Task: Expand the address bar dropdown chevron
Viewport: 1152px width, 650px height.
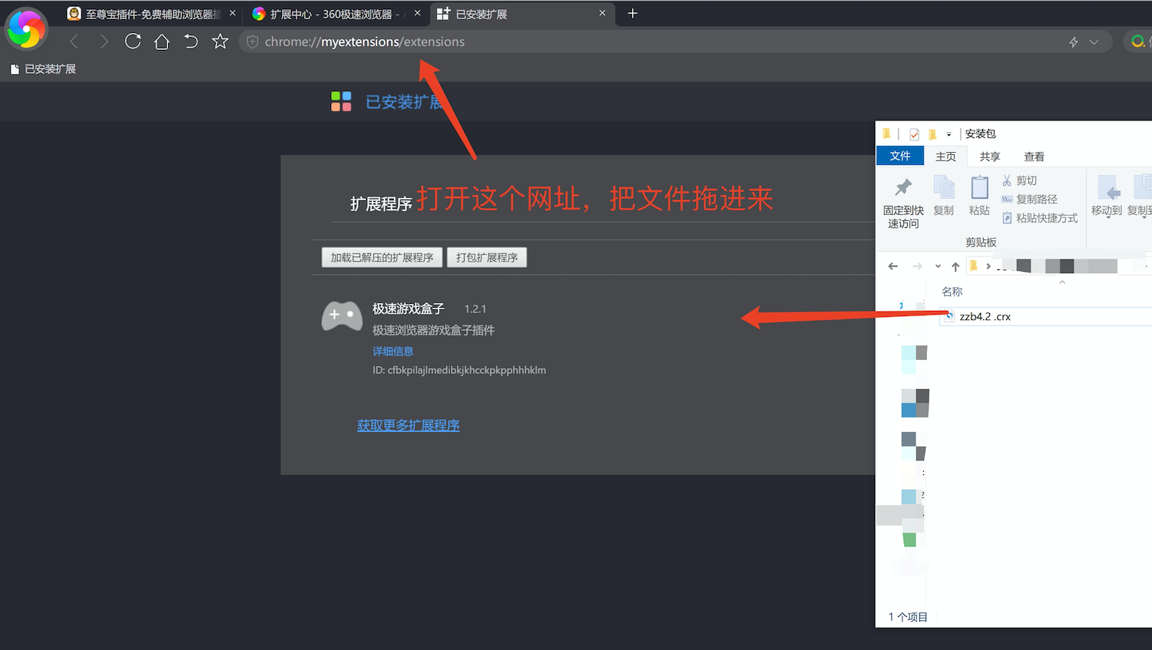Action: click(1094, 42)
